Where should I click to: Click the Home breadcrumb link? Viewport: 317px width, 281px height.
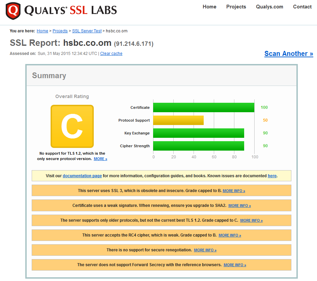[42, 31]
